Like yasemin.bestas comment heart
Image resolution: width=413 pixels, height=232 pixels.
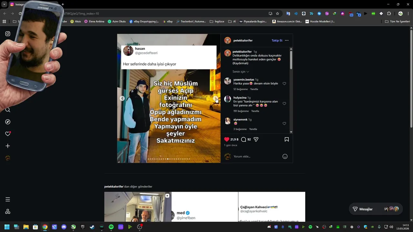coord(284,83)
